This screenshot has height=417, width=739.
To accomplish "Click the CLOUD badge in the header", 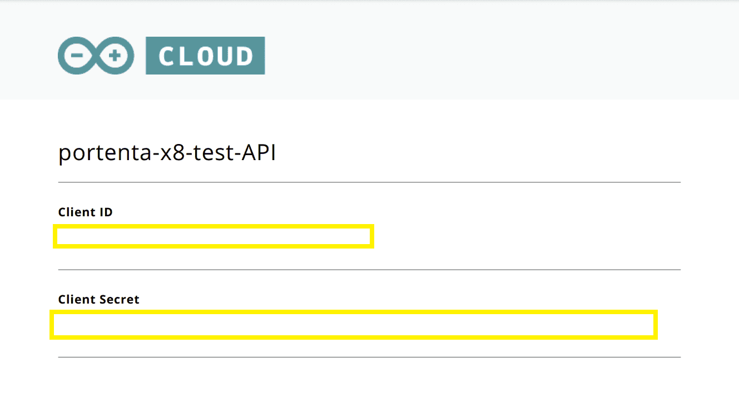I will 205,56.
